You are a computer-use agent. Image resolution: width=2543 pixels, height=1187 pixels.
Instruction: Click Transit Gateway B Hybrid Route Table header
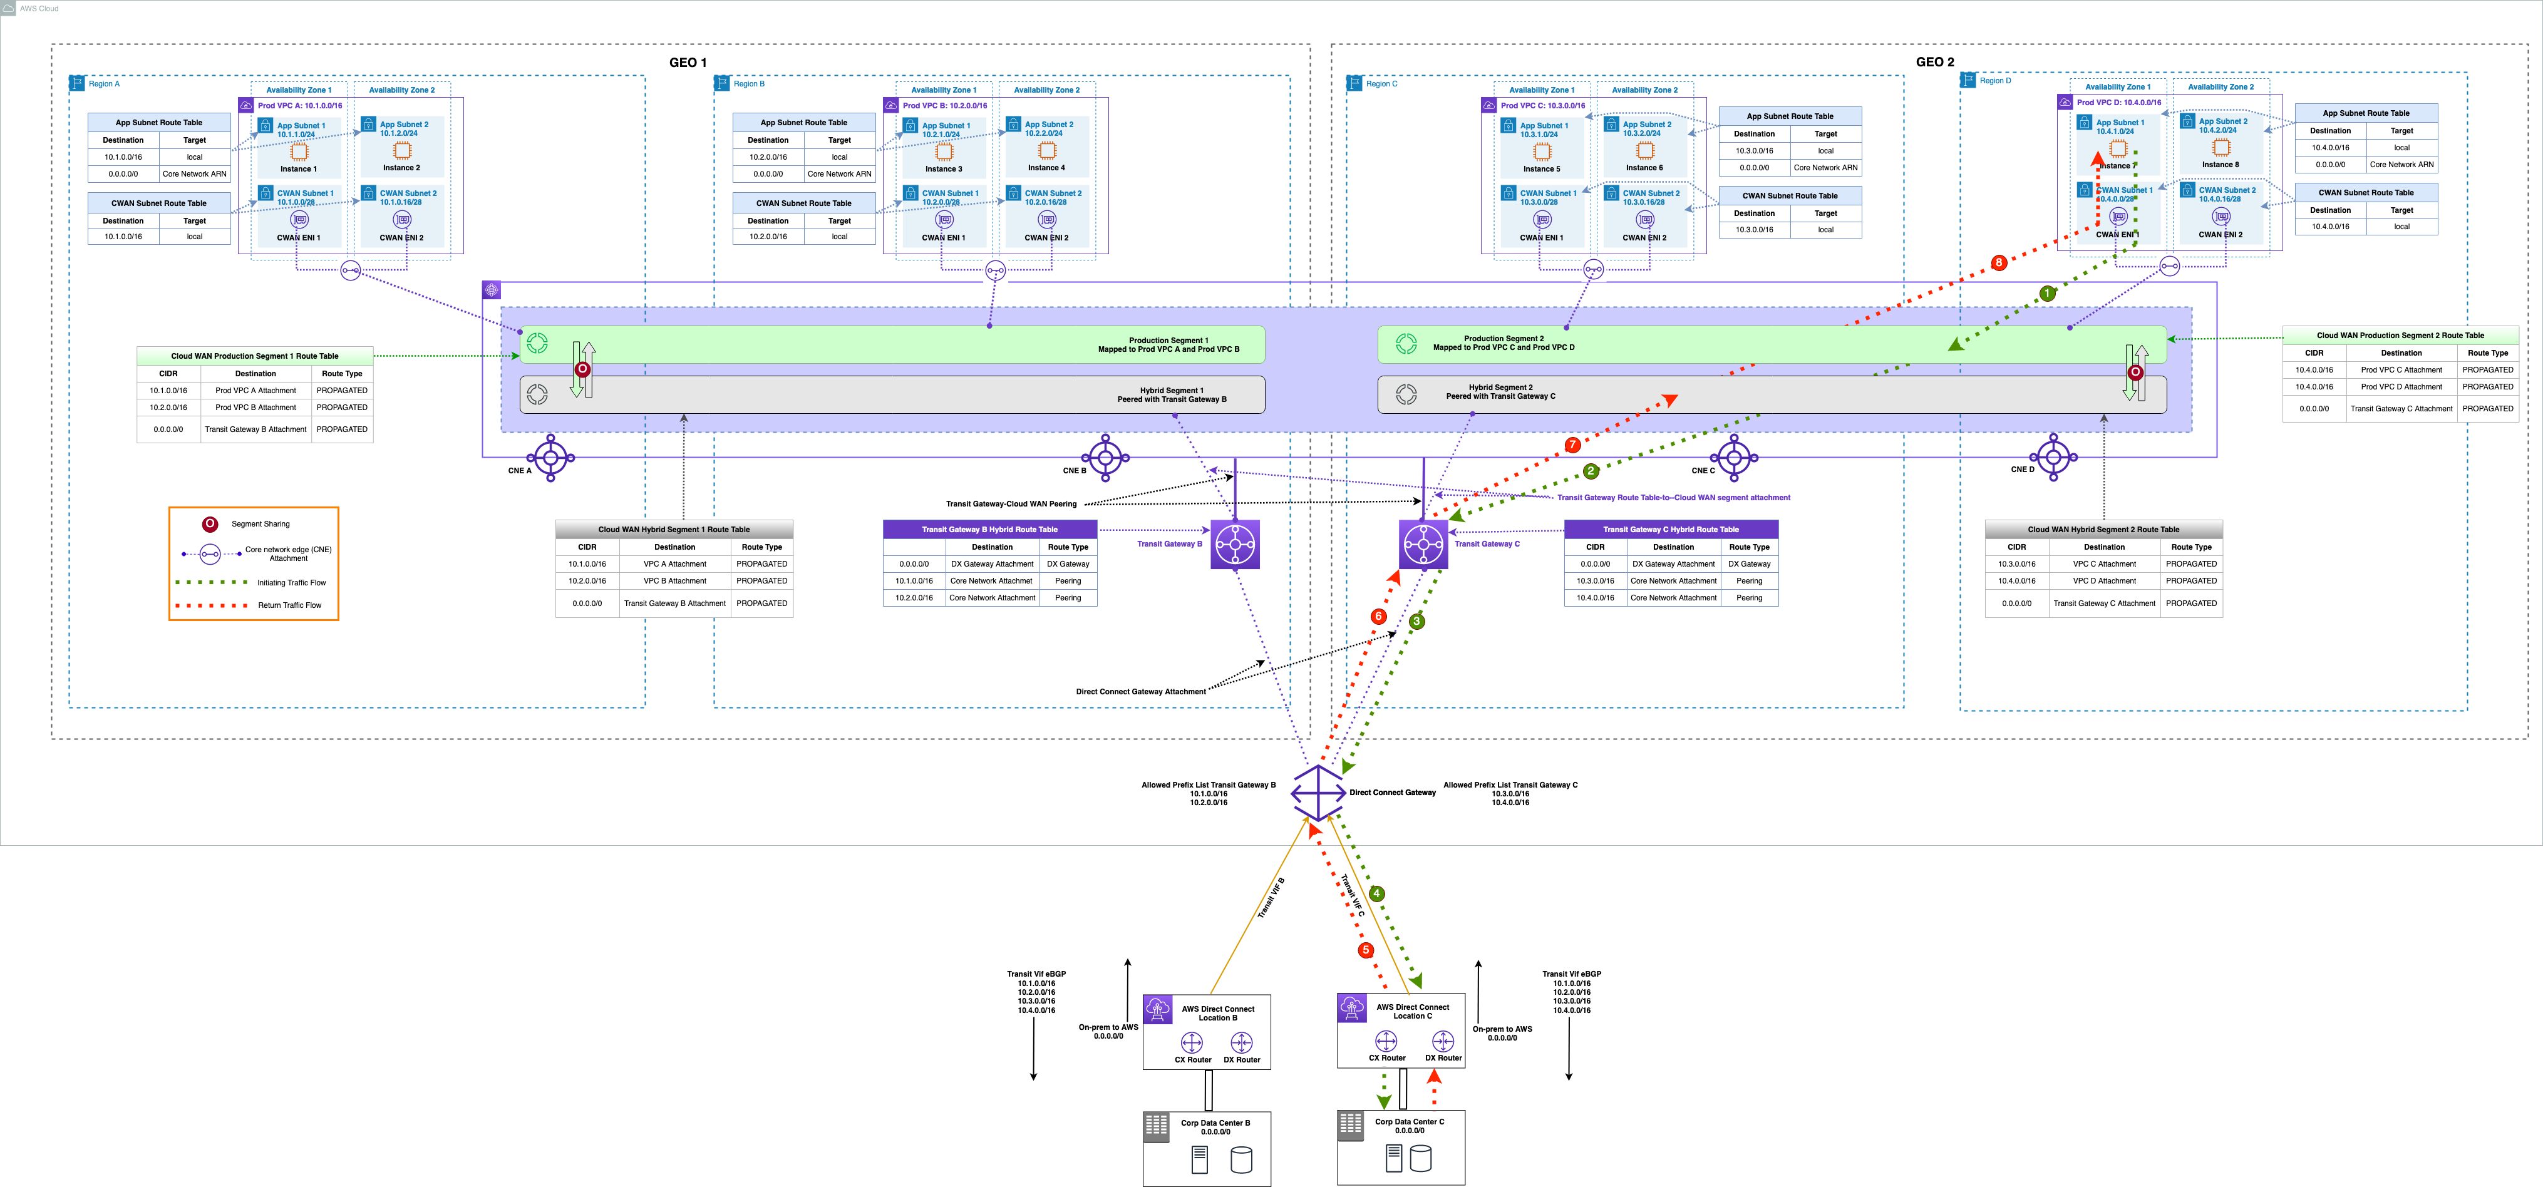pos(989,530)
